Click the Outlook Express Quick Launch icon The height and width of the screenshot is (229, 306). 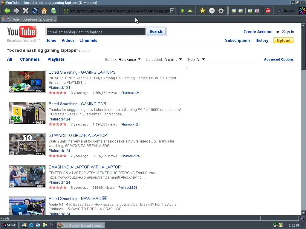(x=38, y=225)
